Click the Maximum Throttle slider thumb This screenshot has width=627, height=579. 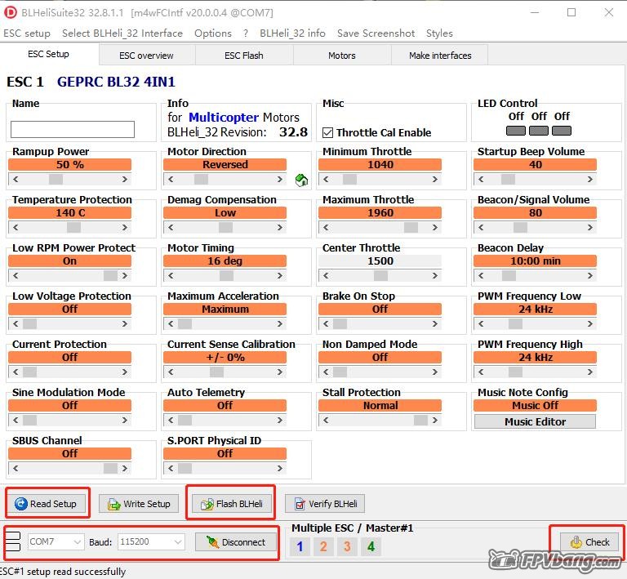411,228
